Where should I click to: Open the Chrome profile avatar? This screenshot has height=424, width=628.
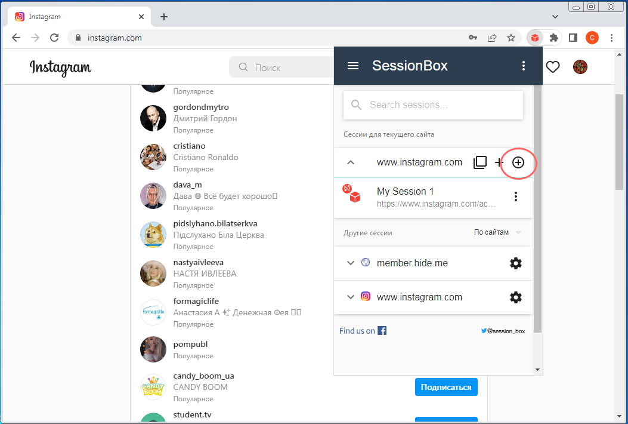[592, 38]
